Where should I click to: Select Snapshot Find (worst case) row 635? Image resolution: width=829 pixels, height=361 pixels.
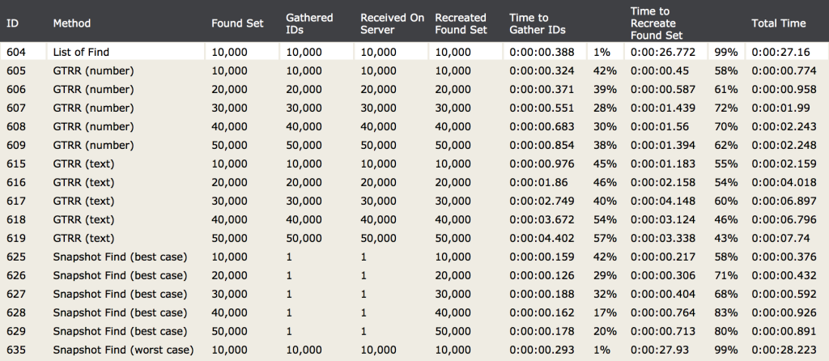point(414,350)
